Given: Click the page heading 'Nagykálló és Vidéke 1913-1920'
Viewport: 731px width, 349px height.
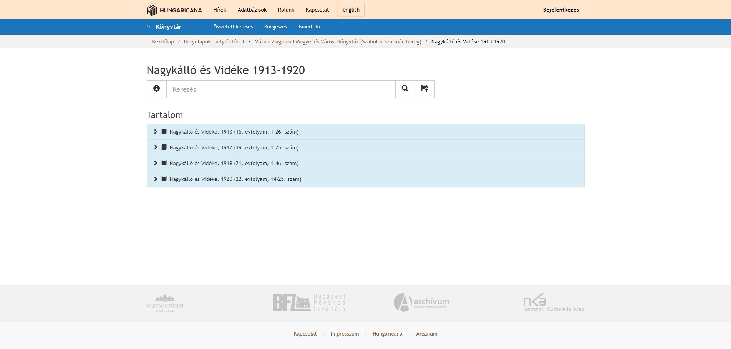Looking at the screenshot, I should click(226, 70).
